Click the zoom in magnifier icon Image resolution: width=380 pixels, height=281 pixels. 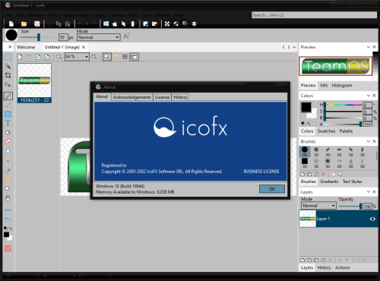(94, 57)
